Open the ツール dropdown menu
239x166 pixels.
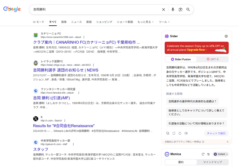click(x=164, y=22)
